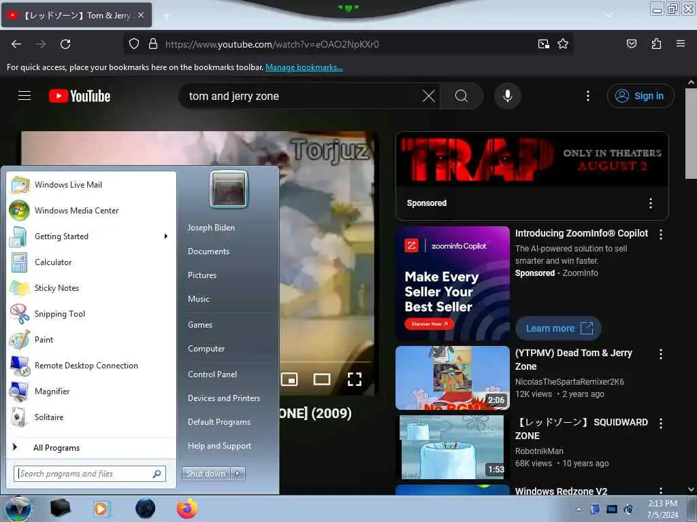This screenshot has width=697, height=522.
Task: Open more options for Dead Tom & Jerry video
Action: pyautogui.click(x=661, y=353)
